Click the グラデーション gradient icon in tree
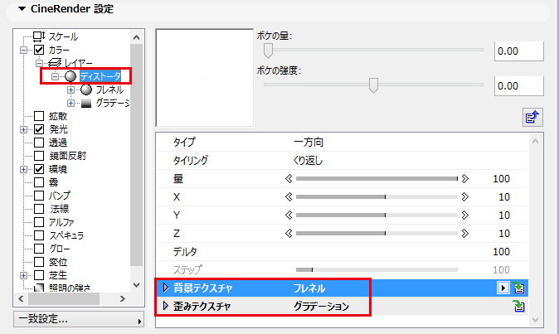 86,104
